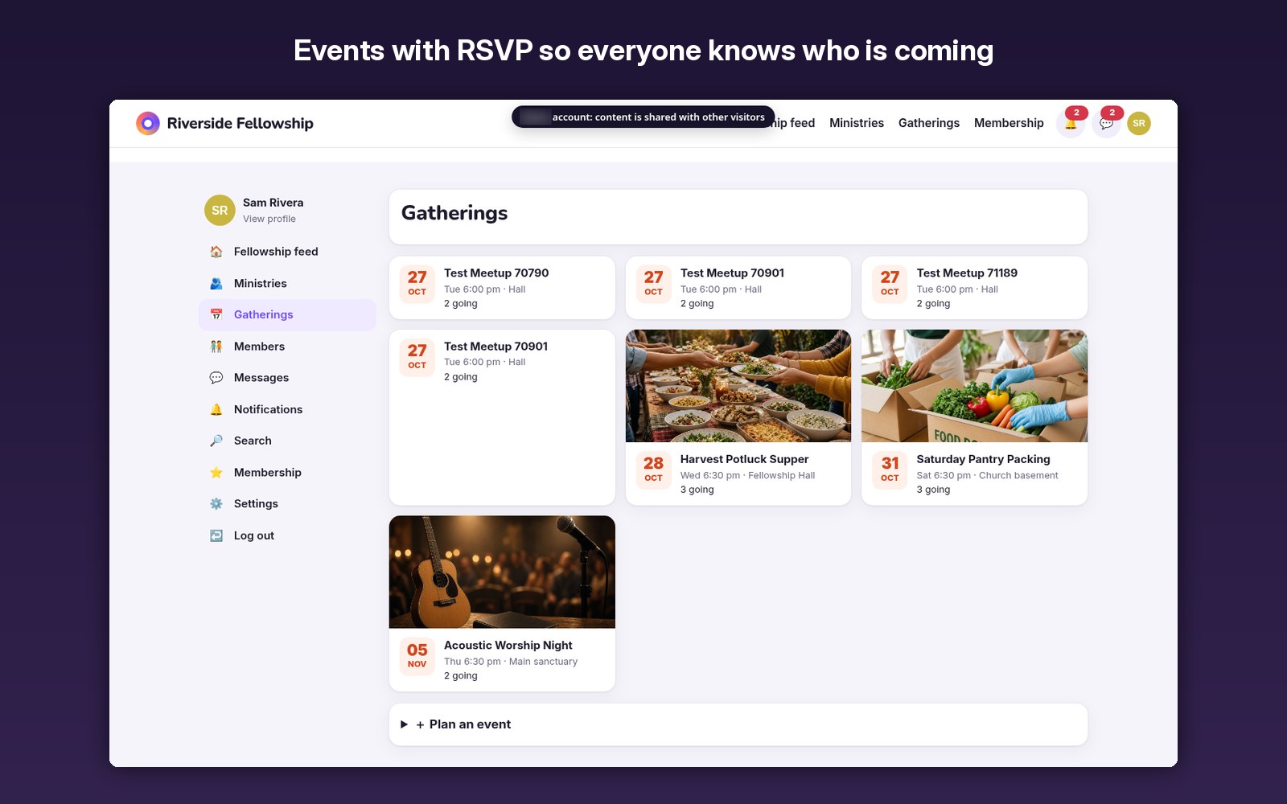Open the messages chat bubble in header
The height and width of the screenshot is (804, 1287).
[1106, 123]
